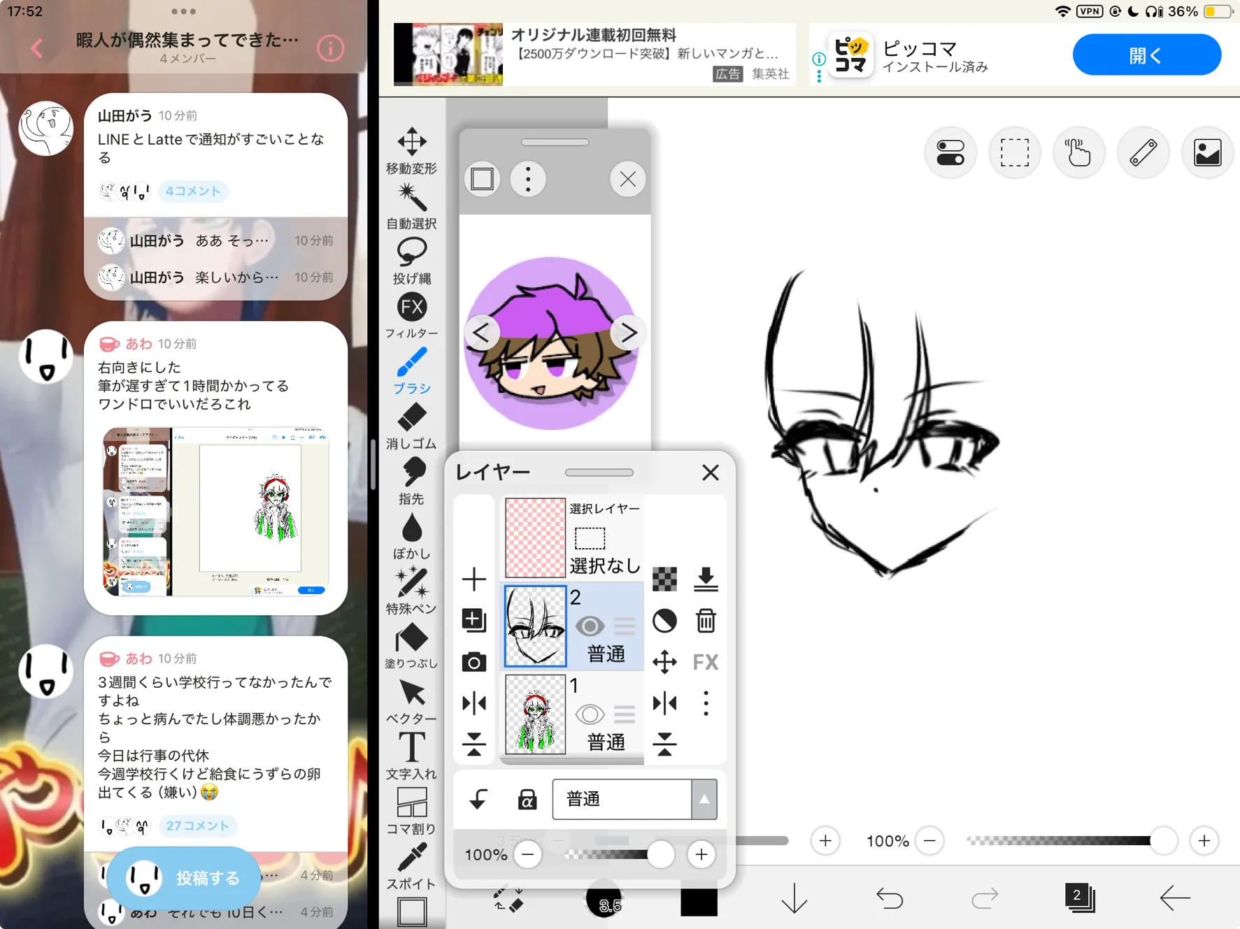
Task: Select the 塗りつぶし fill bucket tool
Action: coord(411,647)
